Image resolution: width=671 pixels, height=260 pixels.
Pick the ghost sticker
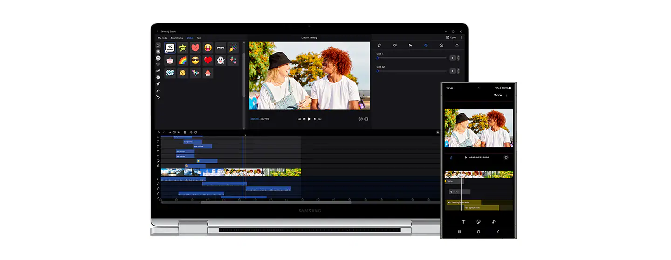coord(220,60)
